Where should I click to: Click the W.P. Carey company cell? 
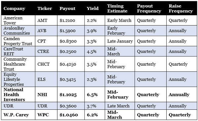pyautogui.click(x=18, y=115)
